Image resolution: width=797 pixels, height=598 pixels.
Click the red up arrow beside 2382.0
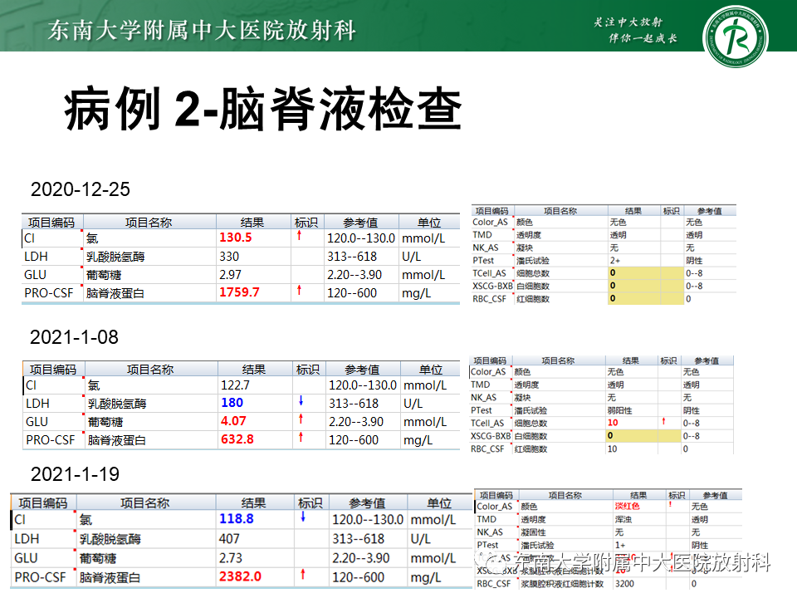click(x=303, y=575)
